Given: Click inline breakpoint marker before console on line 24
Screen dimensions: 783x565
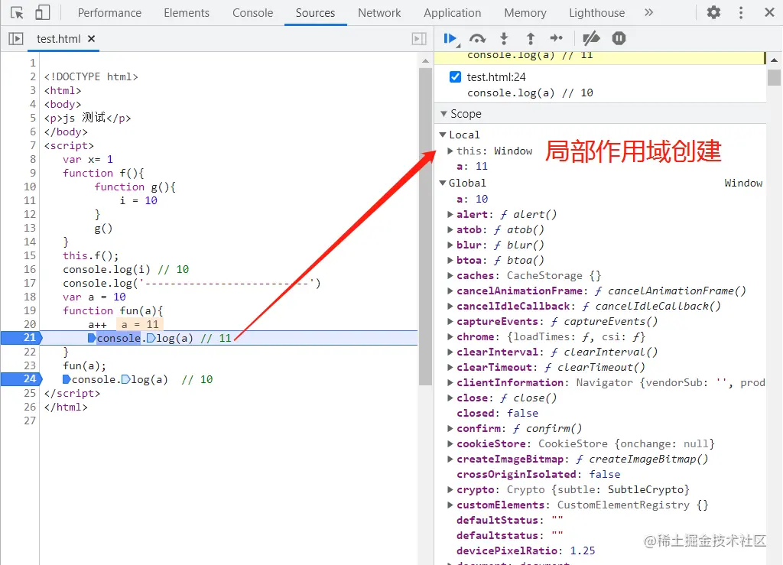Looking at the screenshot, I should click(67, 379).
